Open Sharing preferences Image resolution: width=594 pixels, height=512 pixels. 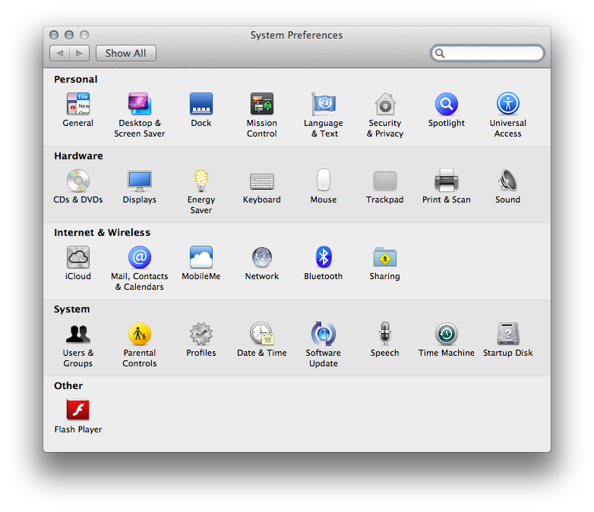click(384, 258)
